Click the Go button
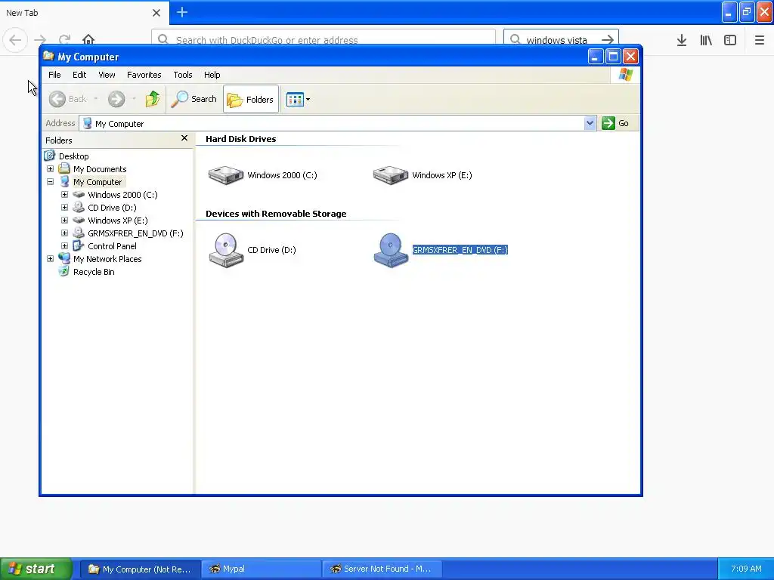The height and width of the screenshot is (580, 774). click(x=615, y=123)
